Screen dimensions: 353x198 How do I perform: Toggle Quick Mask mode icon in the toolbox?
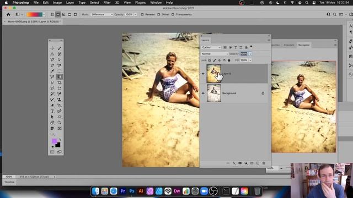pos(52,152)
